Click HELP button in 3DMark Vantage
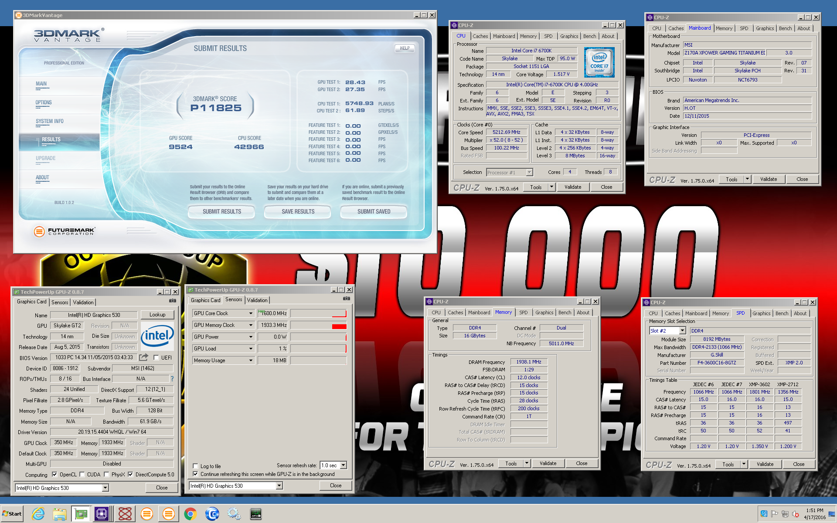837x523 pixels. pyautogui.click(x=405, y=48)
